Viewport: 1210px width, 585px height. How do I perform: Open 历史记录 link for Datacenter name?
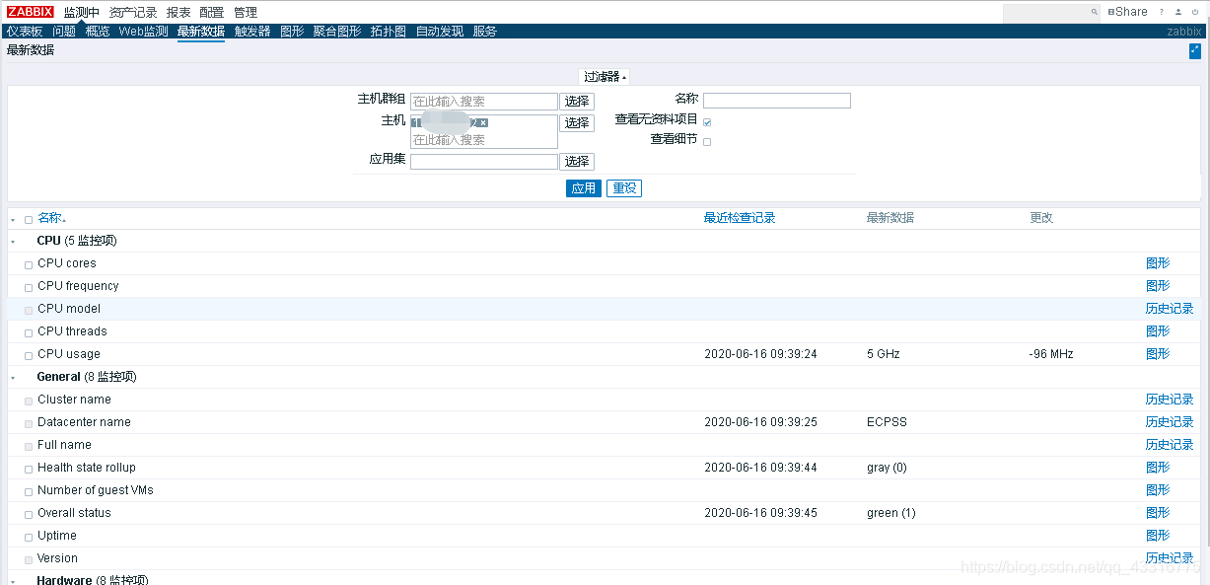1169,422
